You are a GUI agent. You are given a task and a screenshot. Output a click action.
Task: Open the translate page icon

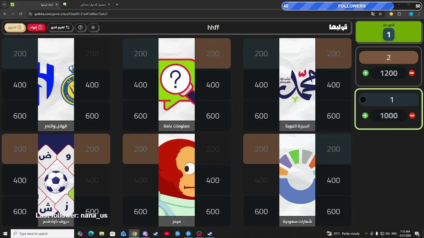click(373, 14)
